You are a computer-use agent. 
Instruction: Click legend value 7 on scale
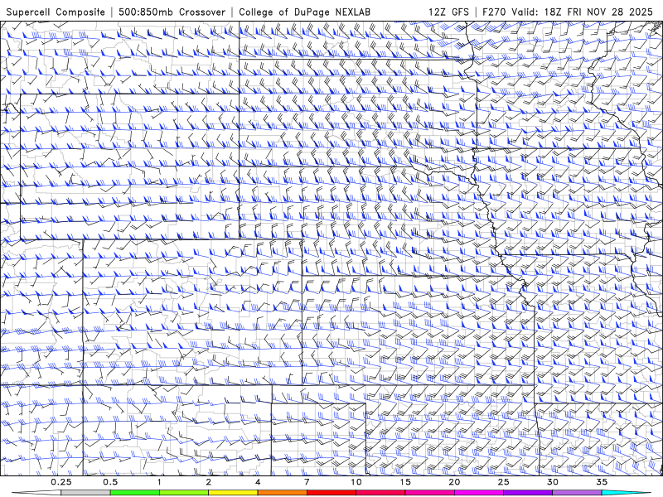(307, 482)
